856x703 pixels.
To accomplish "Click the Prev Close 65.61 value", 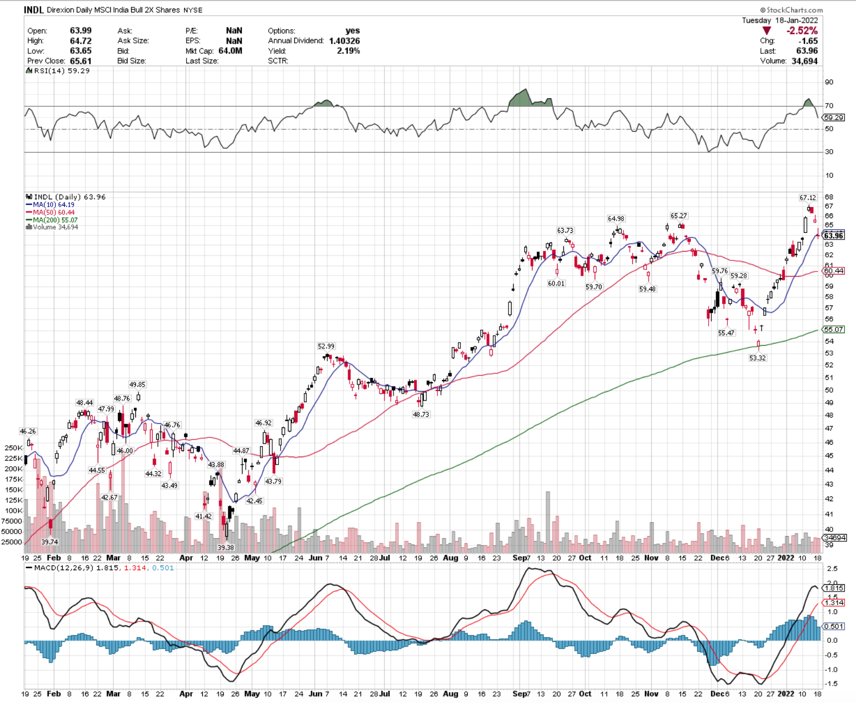I will click(x=80, y=61).
